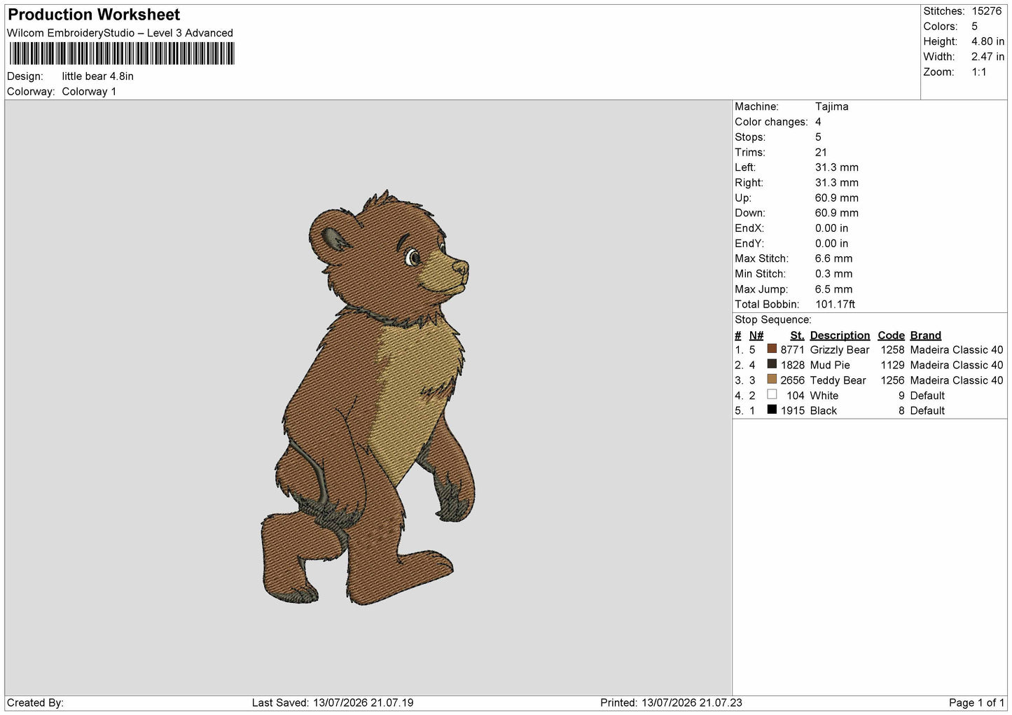This screenshot has width=1012, height=715.
Task: Click the Teddy Bear color swatch
Action: tap(772, 380)
